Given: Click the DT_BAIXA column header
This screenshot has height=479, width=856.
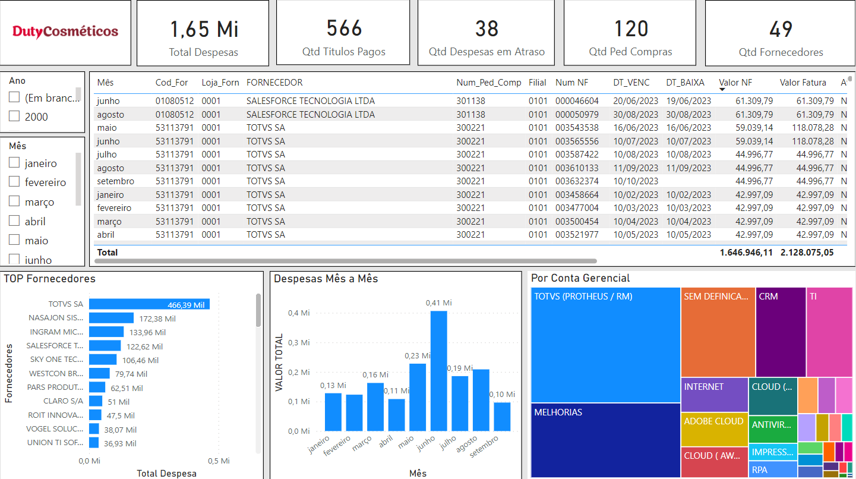Looking at the screenshot, I should point(685,83).
